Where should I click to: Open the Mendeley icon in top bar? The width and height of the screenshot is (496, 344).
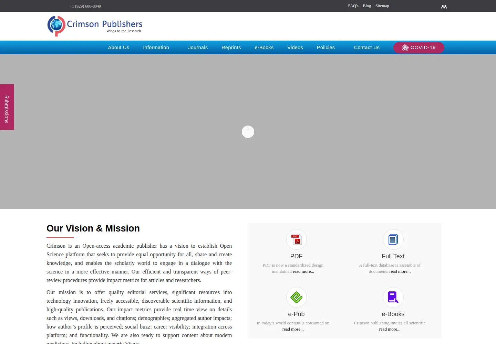pos(444,7)
